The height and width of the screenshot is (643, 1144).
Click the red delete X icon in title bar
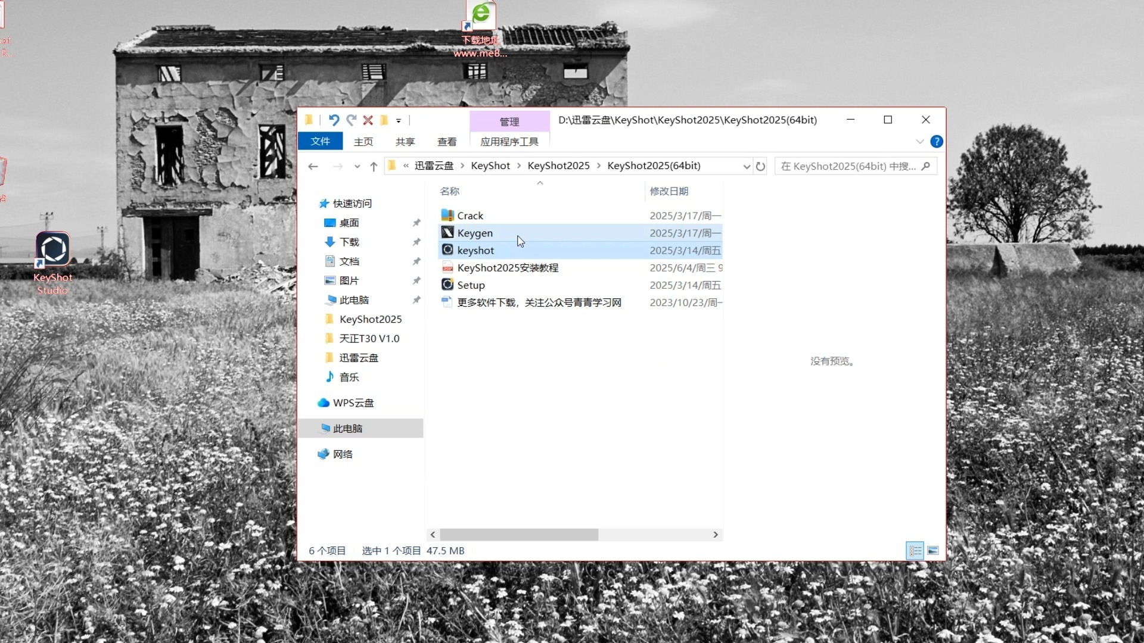(x=368, y=120)
